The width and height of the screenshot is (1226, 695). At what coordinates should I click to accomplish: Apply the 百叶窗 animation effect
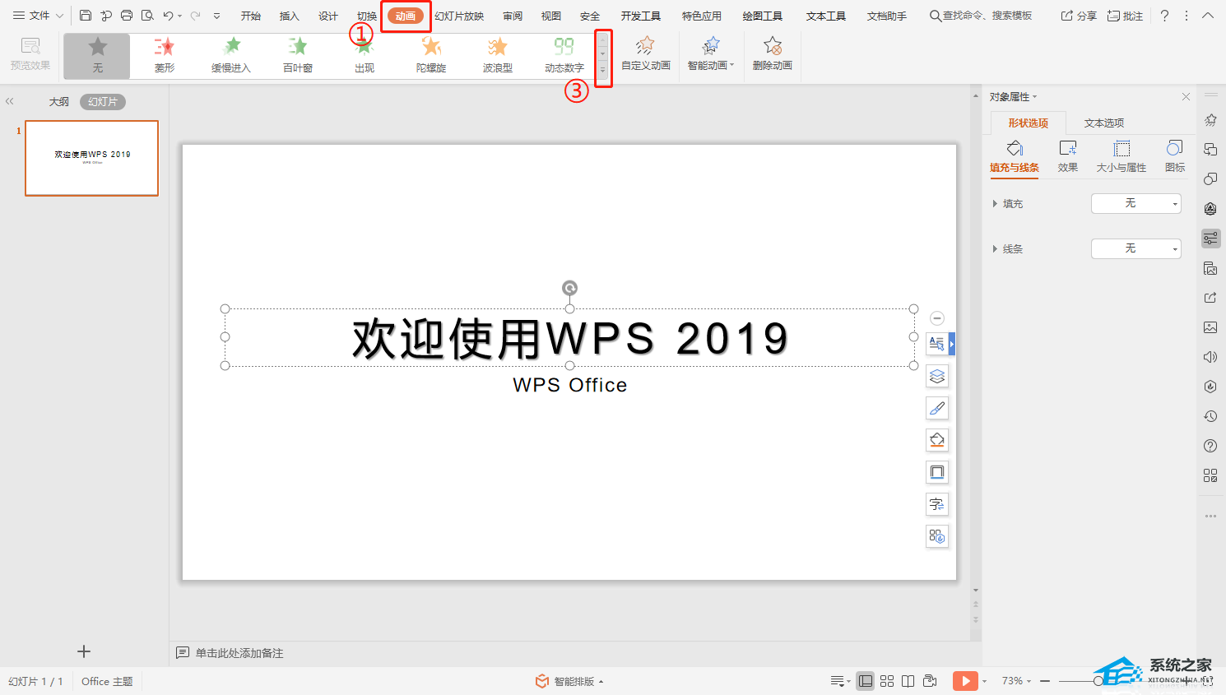298,56
